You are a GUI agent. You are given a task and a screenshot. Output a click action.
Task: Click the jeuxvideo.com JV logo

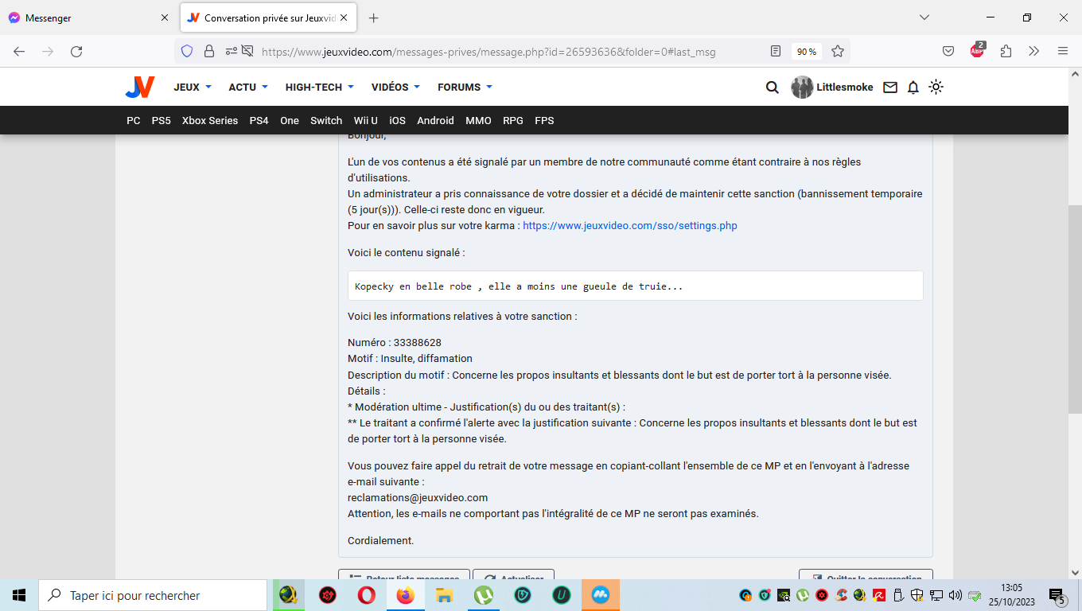[x=139, y=88]
